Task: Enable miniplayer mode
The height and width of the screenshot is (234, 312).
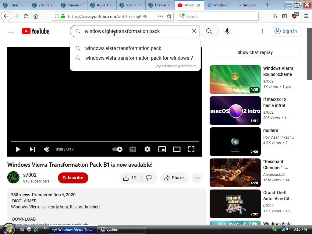Action: point(162,149)
